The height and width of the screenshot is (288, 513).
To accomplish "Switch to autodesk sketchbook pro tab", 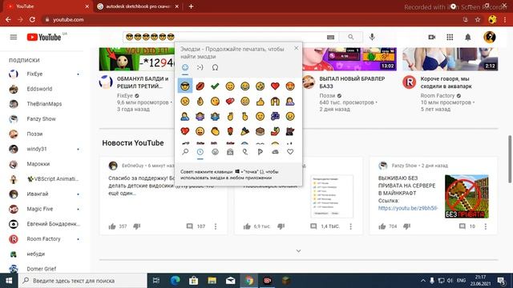I will point(138,6).
